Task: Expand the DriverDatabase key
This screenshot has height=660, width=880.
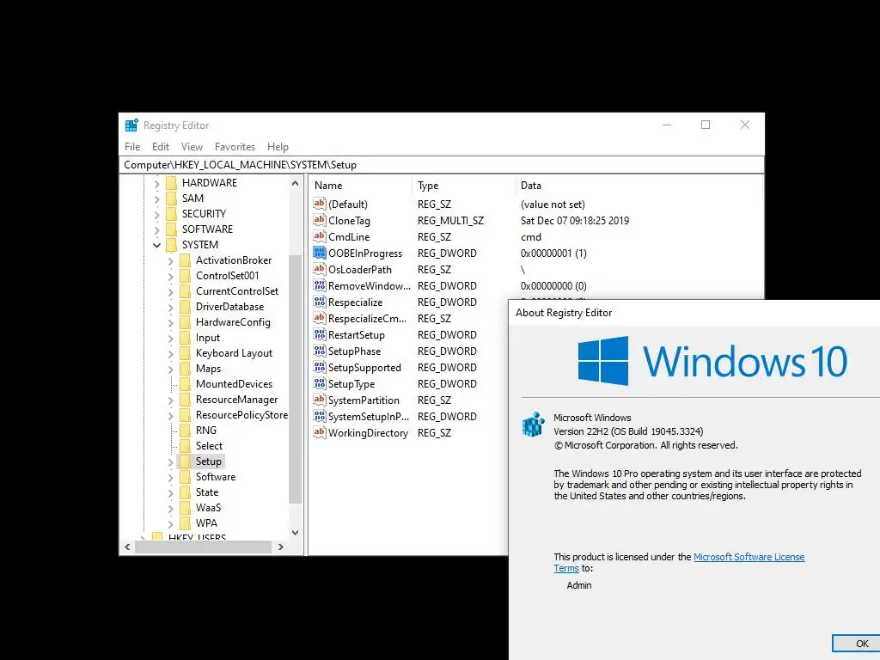Action: pos(171,307)
